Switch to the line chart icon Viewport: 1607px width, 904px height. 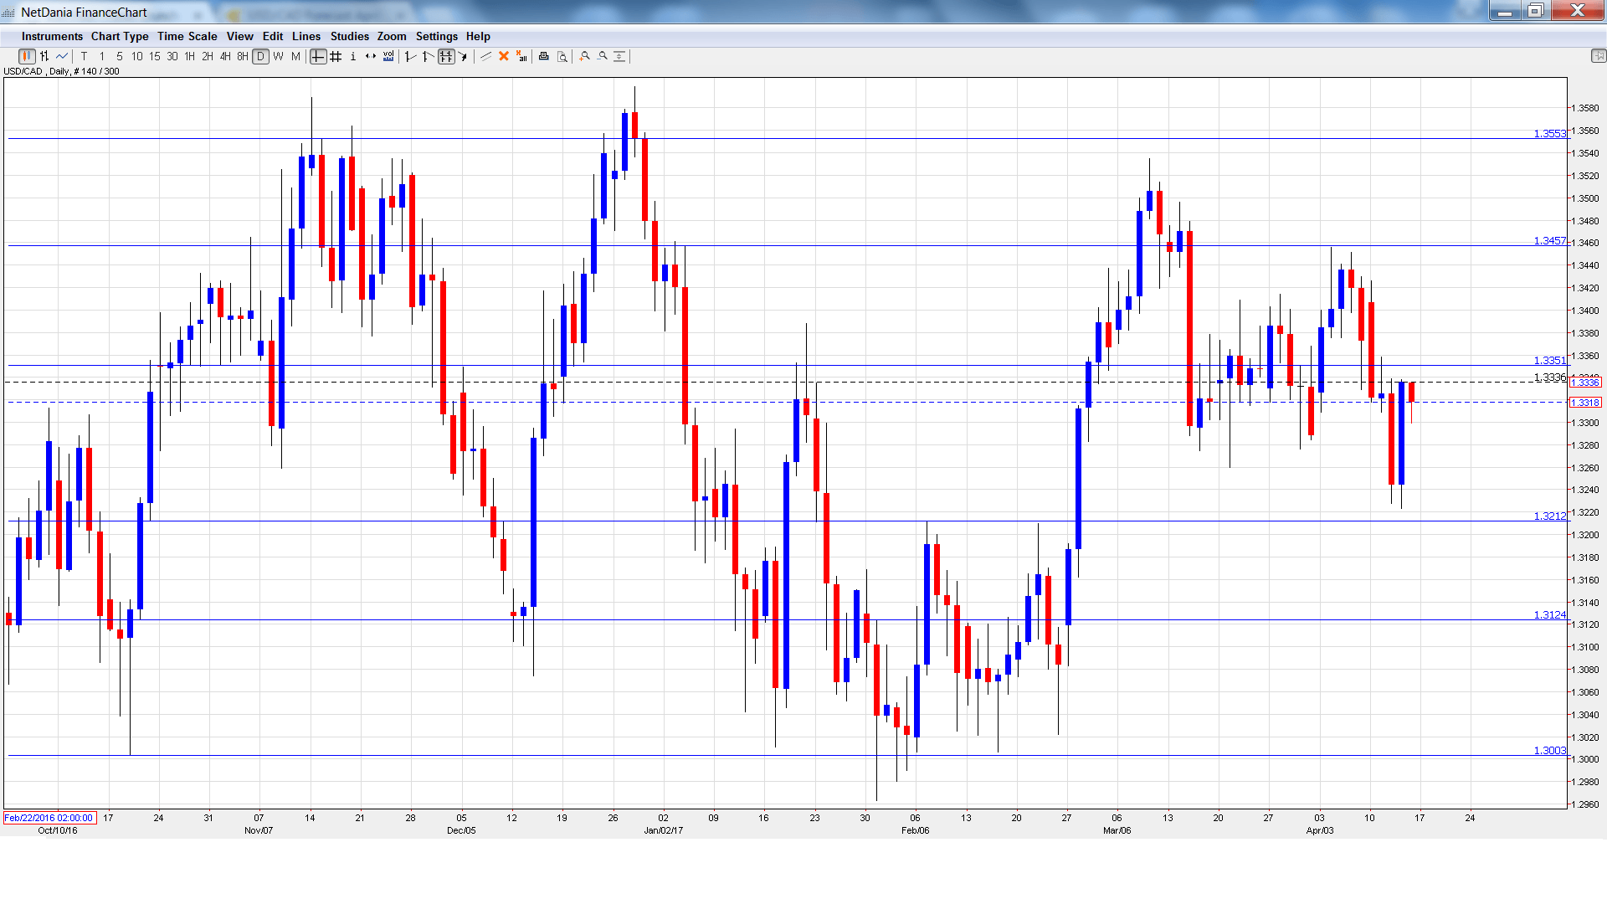[62, 57]
